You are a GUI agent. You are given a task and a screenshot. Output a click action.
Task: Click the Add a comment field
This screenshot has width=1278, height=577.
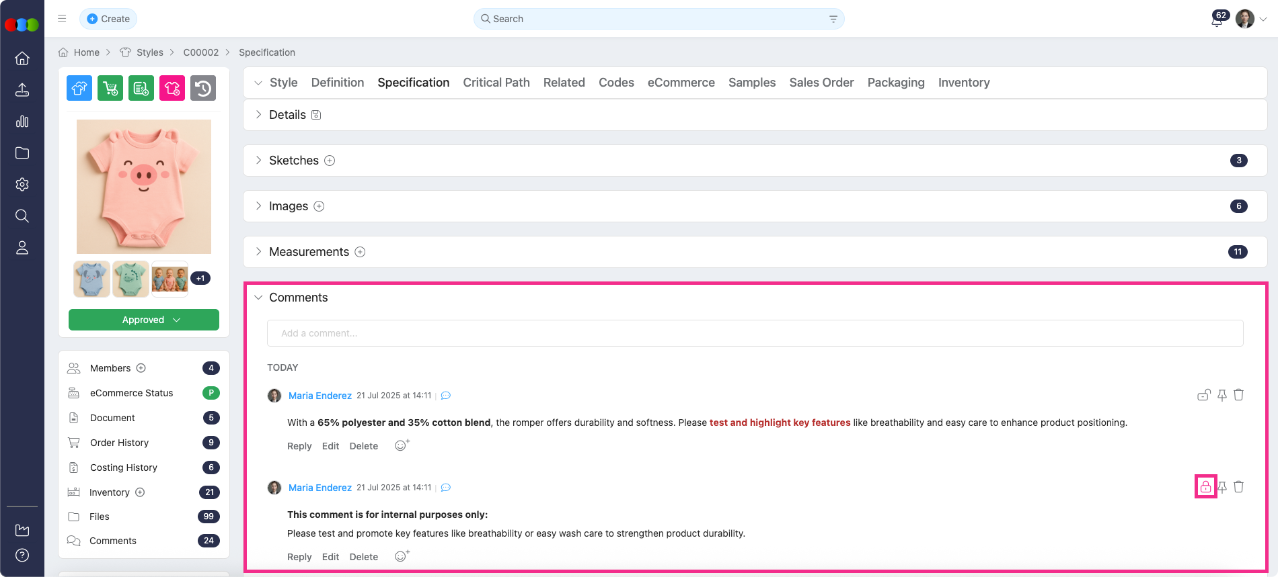[755, 333]
